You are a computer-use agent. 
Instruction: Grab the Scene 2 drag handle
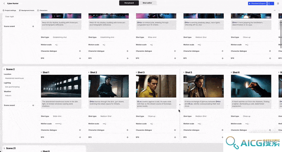4,69
